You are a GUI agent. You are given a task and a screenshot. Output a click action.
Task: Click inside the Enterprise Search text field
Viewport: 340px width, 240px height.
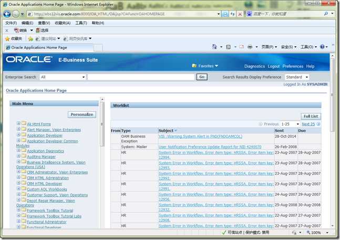[x=141, y=77]
